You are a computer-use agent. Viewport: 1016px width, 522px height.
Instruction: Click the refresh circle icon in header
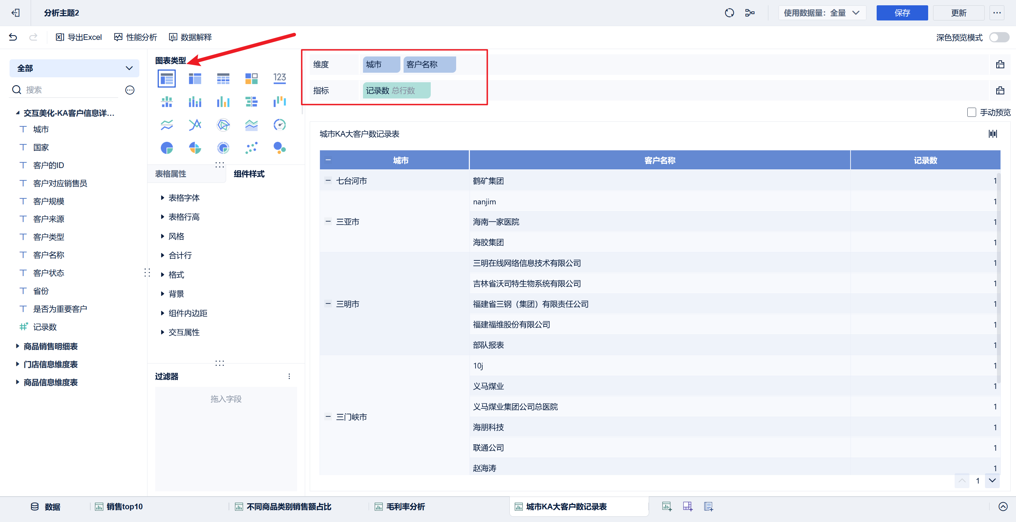click(x=729, y=13)
